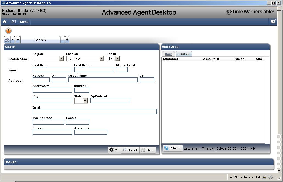
Task: Click the Email field
Action: (x=95, y=112)
